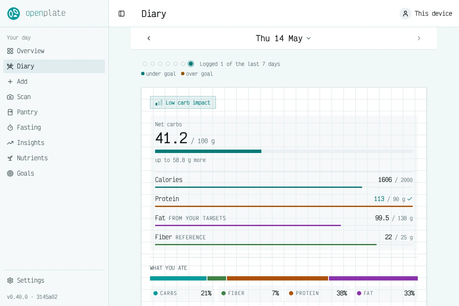
Task: Open Insights in the sidebar
Action: click(54, 143)
